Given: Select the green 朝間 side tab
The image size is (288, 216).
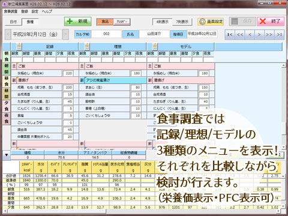Looking at the screenshot, I should point(7,69).
